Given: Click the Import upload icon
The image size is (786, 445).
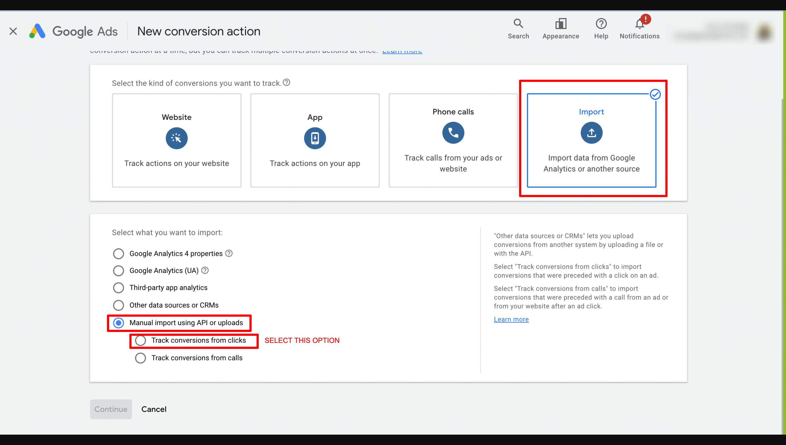Looking at the screenshot, I should click(591, 133).
